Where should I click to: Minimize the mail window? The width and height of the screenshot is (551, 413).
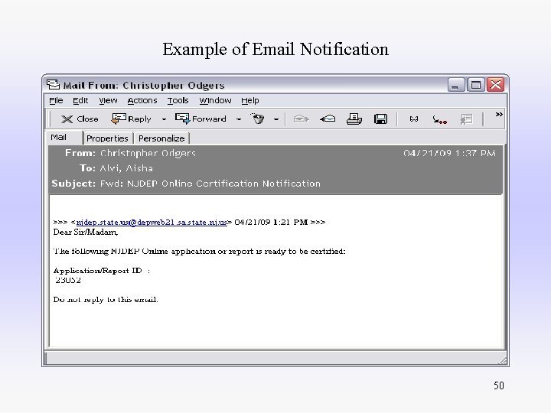456,85
